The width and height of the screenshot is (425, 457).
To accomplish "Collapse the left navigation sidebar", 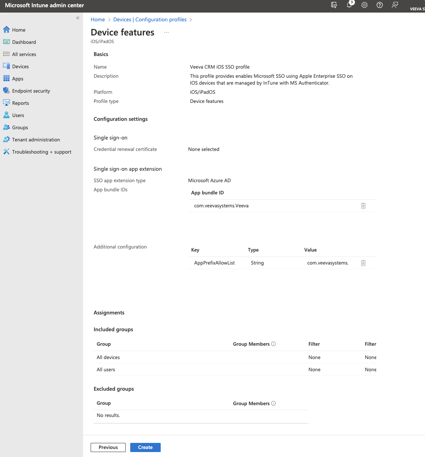I will tap(78, 18).
